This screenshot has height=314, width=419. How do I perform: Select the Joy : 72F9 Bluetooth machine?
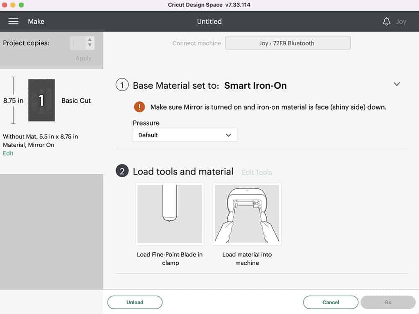pos(288,43)
